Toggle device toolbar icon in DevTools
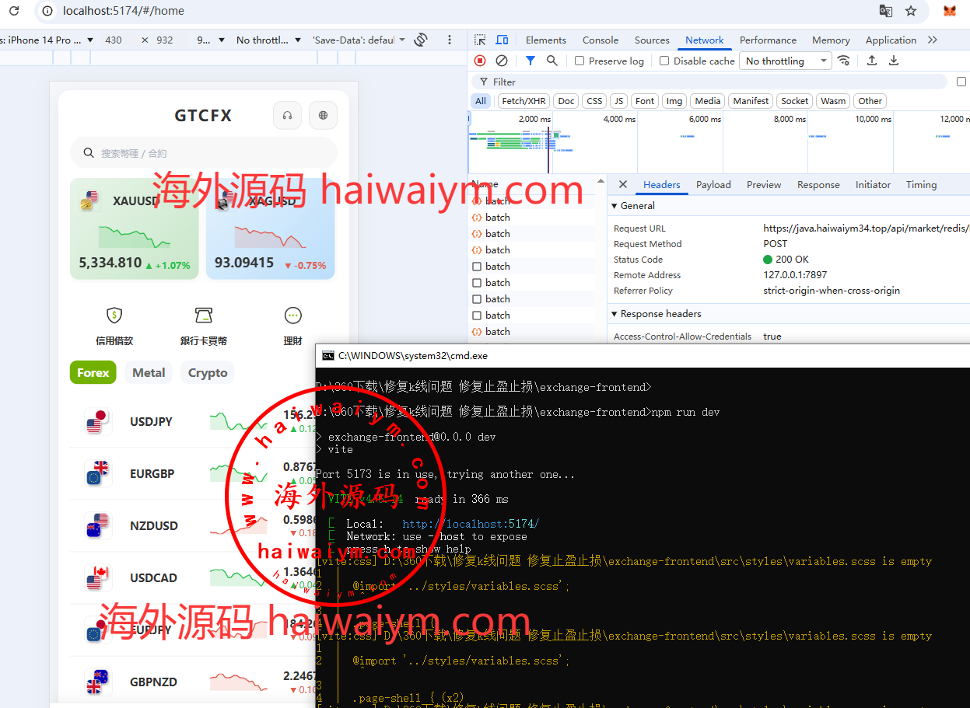This screenshot has width=970, height=708. point(502,40)
